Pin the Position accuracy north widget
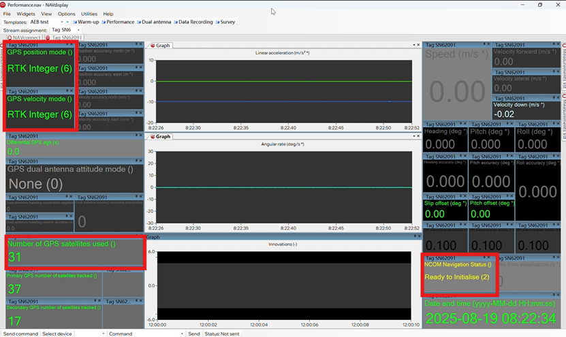The height and width of the screenshot is (337, 566). point(137,44)
